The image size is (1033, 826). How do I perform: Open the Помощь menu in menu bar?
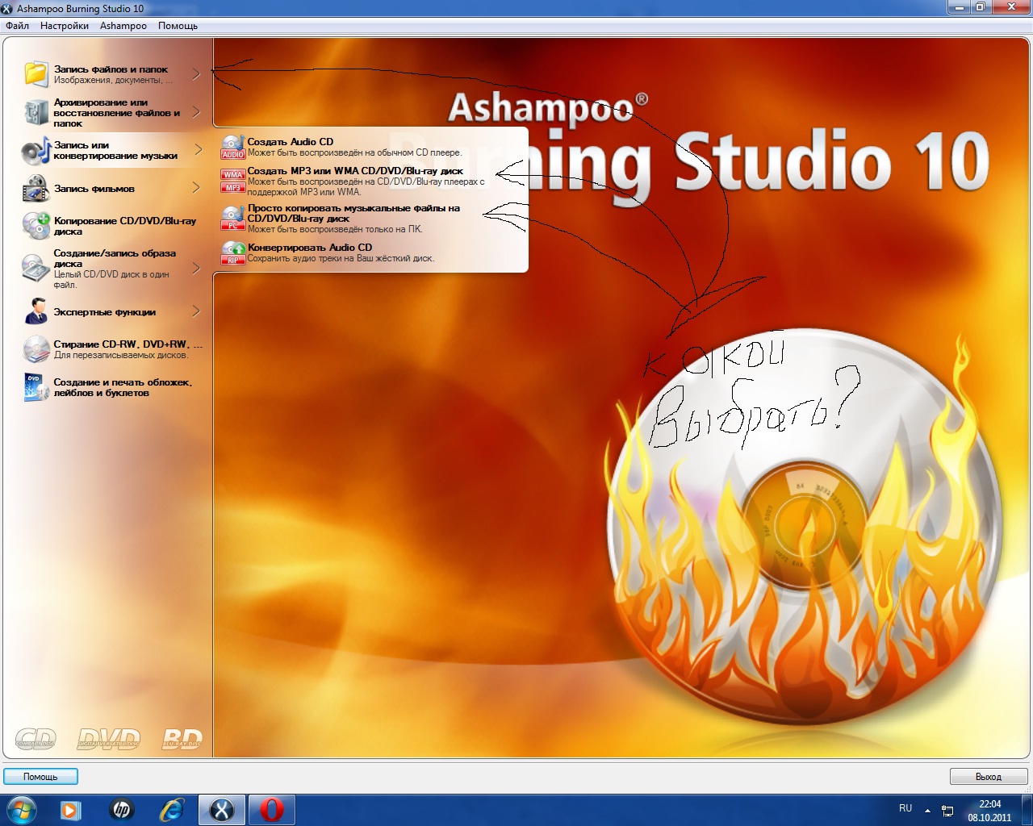click(x=178, y=26)
